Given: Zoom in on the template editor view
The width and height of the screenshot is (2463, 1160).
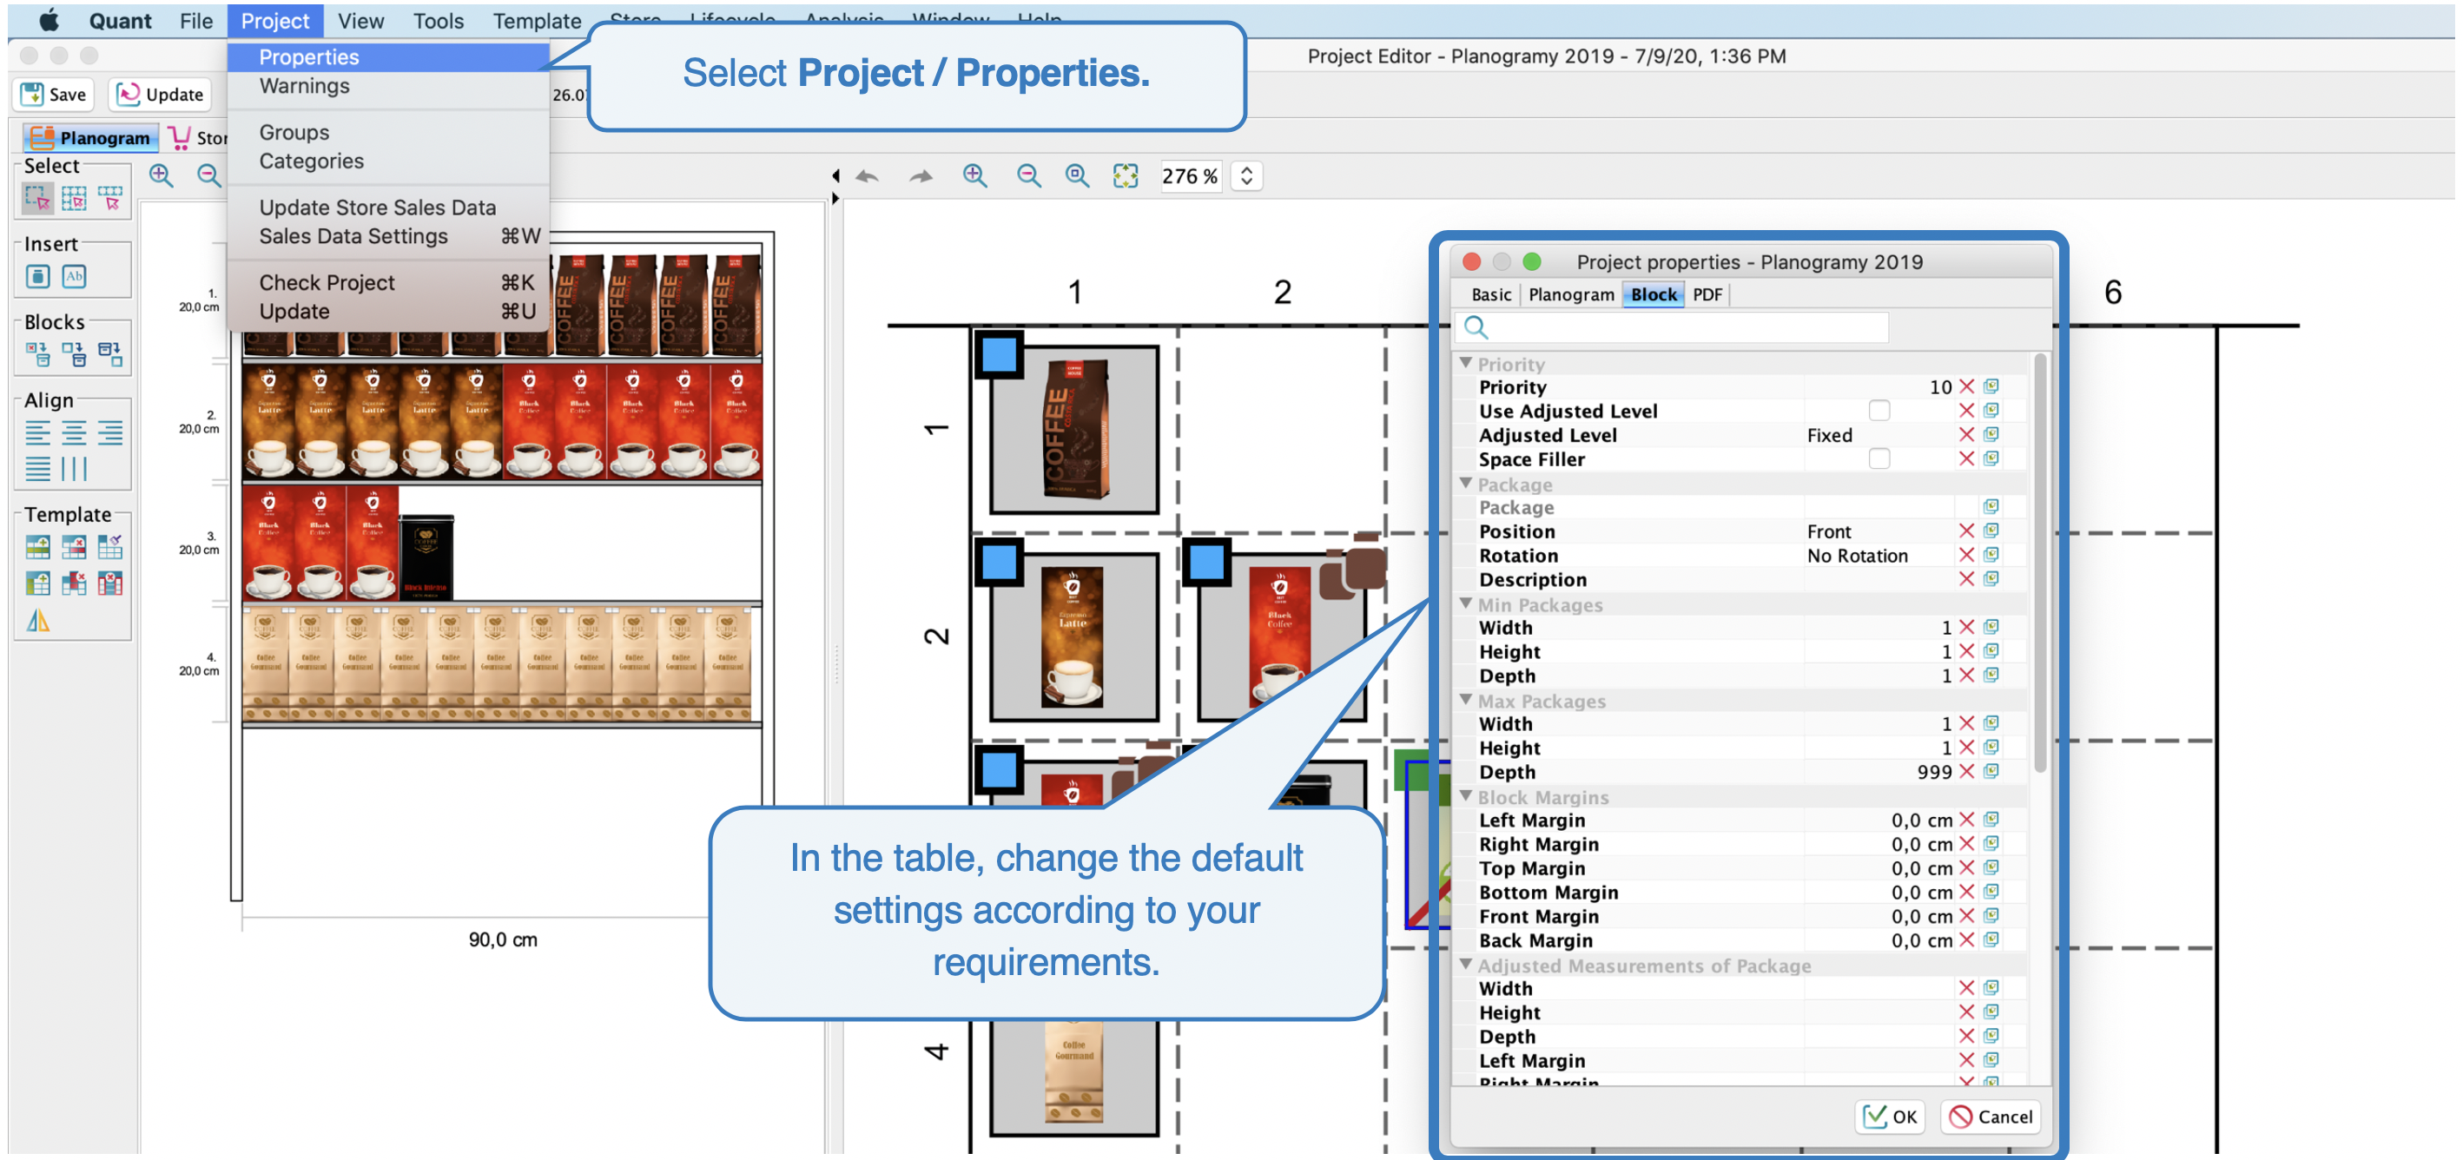Looking at the screenshot, I should tap(974, 175).
